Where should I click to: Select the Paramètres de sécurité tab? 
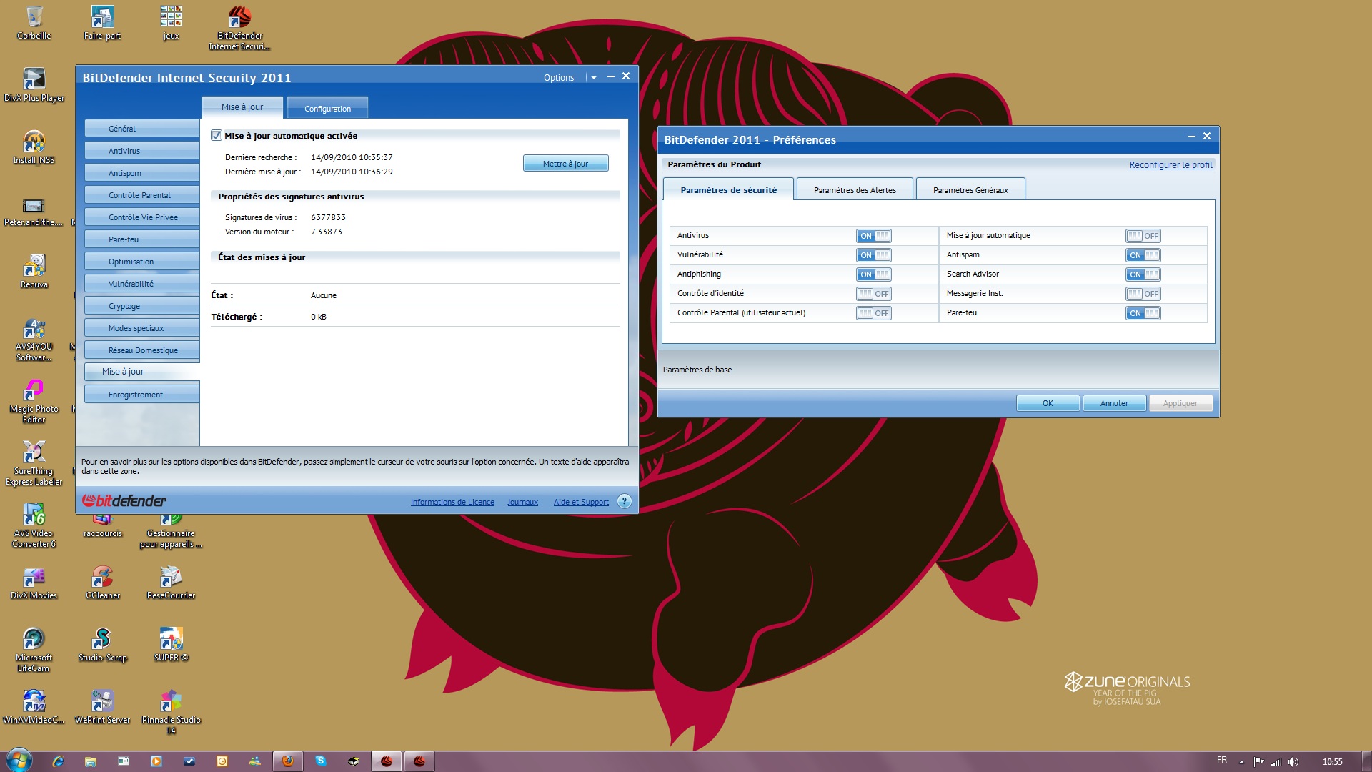click(x=728, y=189)
